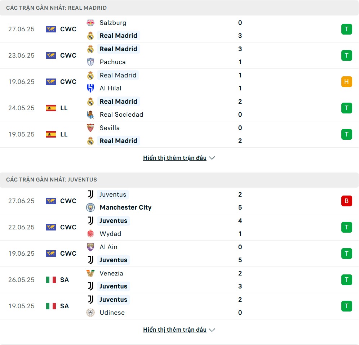Click the Venezia club crest
The image size is (359, 345).
coord(90,273)
